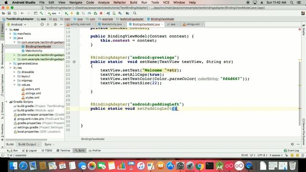Open the app run configuration dropdown
Viewport: 306px width, 172px height.
[x=54, y=13]
